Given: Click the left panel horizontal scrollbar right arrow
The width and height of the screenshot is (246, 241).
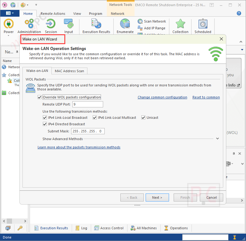Looking at the screenshot, I should coord(25,221).
